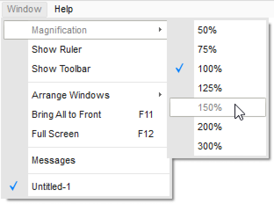
Task: Switch to the Untitled-1 document
Action: click(51, 186)
